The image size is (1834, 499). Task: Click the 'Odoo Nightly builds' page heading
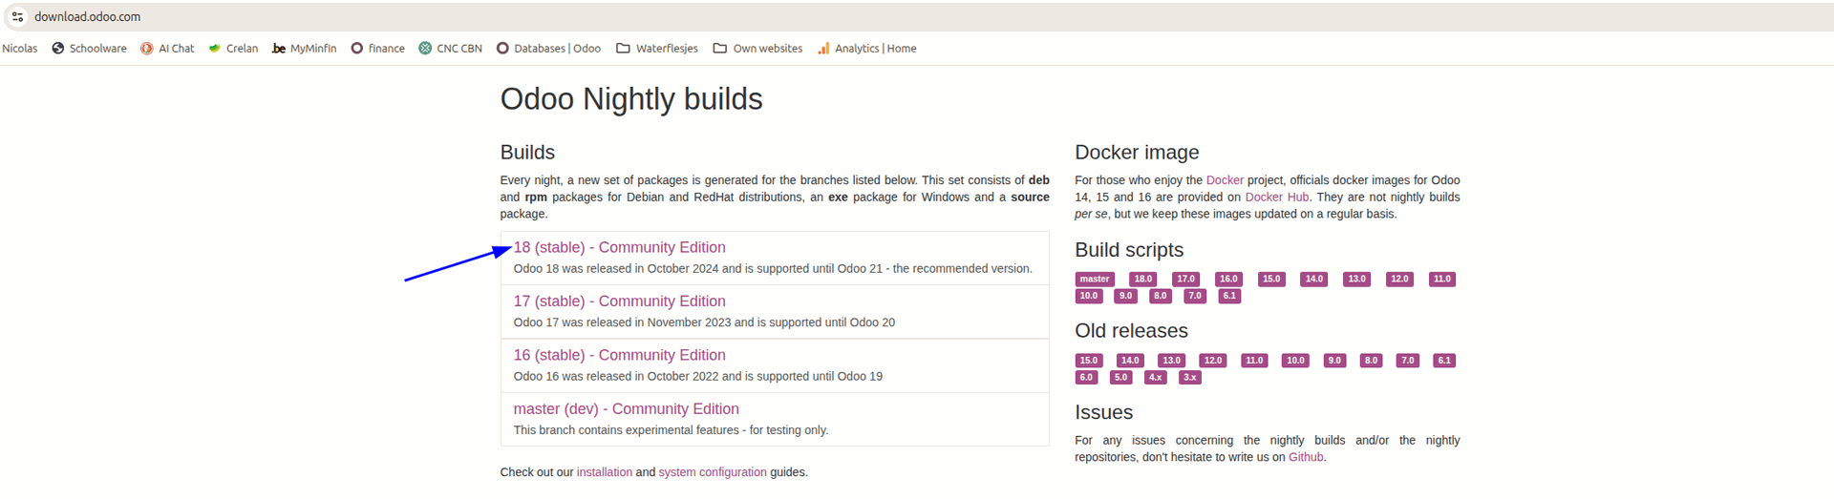pyautogui.click(x=631, y=99)
